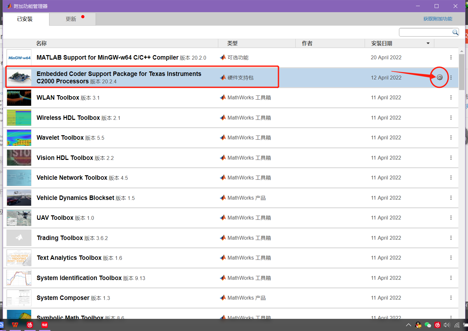Click the search magnifier icon

455,32
